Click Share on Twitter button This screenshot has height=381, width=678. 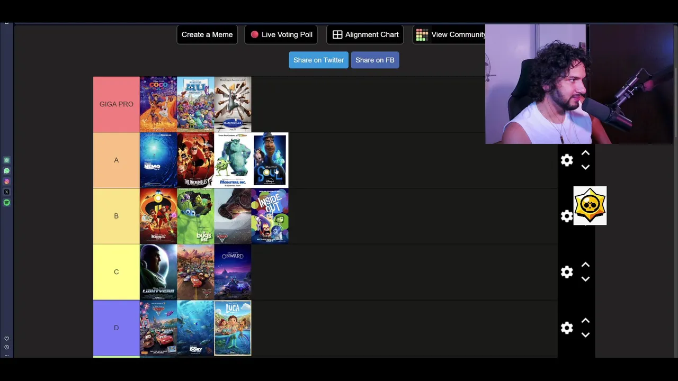coord(318,60)
